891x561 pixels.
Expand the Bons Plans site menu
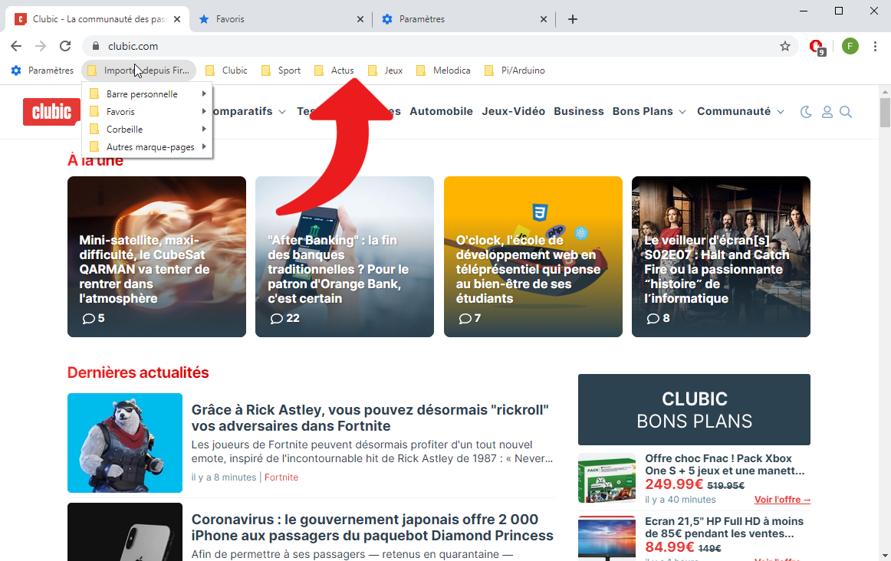pos(649,111)
